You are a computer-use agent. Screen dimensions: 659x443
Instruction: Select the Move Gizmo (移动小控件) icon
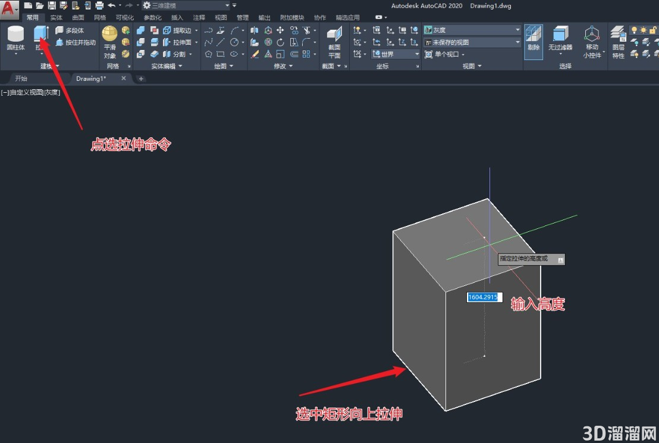point(592,42)
